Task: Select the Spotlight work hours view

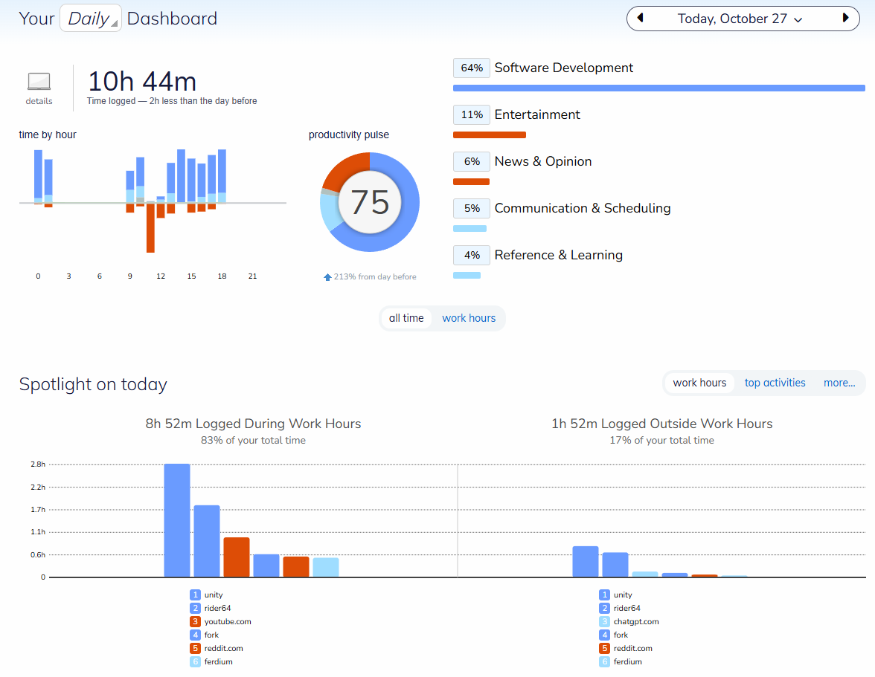Action: coord(699,383)
